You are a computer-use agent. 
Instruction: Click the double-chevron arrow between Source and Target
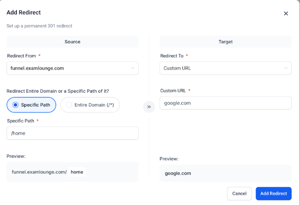point(149,106)
